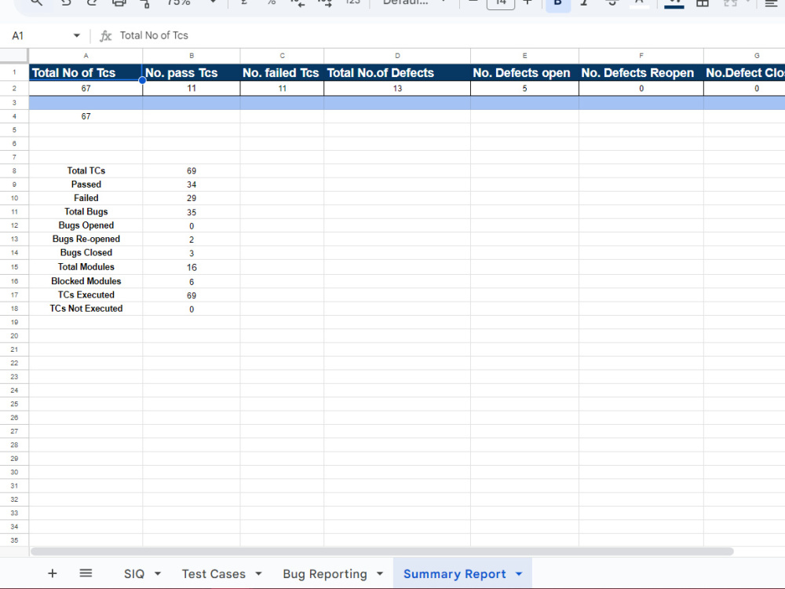The height and width of the screenshot is (589, 785).
Task: Select the 'Total TCs' label cell
Action: [86, 170]
